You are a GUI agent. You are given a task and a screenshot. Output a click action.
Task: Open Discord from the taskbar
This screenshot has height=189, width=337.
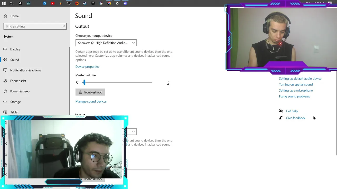tap(125, 3)
